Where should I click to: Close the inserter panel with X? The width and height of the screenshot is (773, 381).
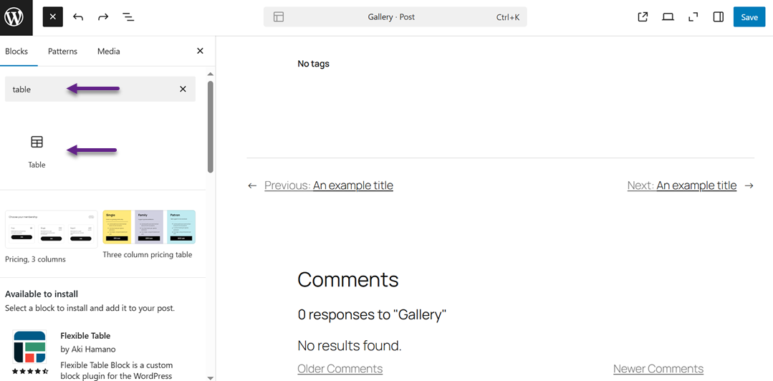(200, 52)
